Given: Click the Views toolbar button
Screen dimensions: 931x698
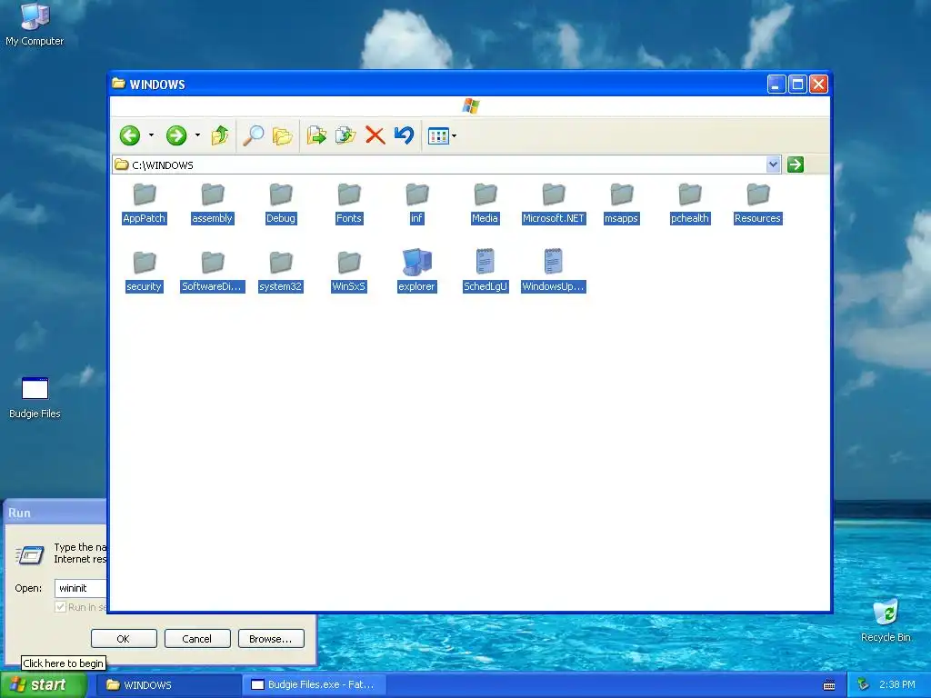Looking at the screenshot, I should point(438,136).
